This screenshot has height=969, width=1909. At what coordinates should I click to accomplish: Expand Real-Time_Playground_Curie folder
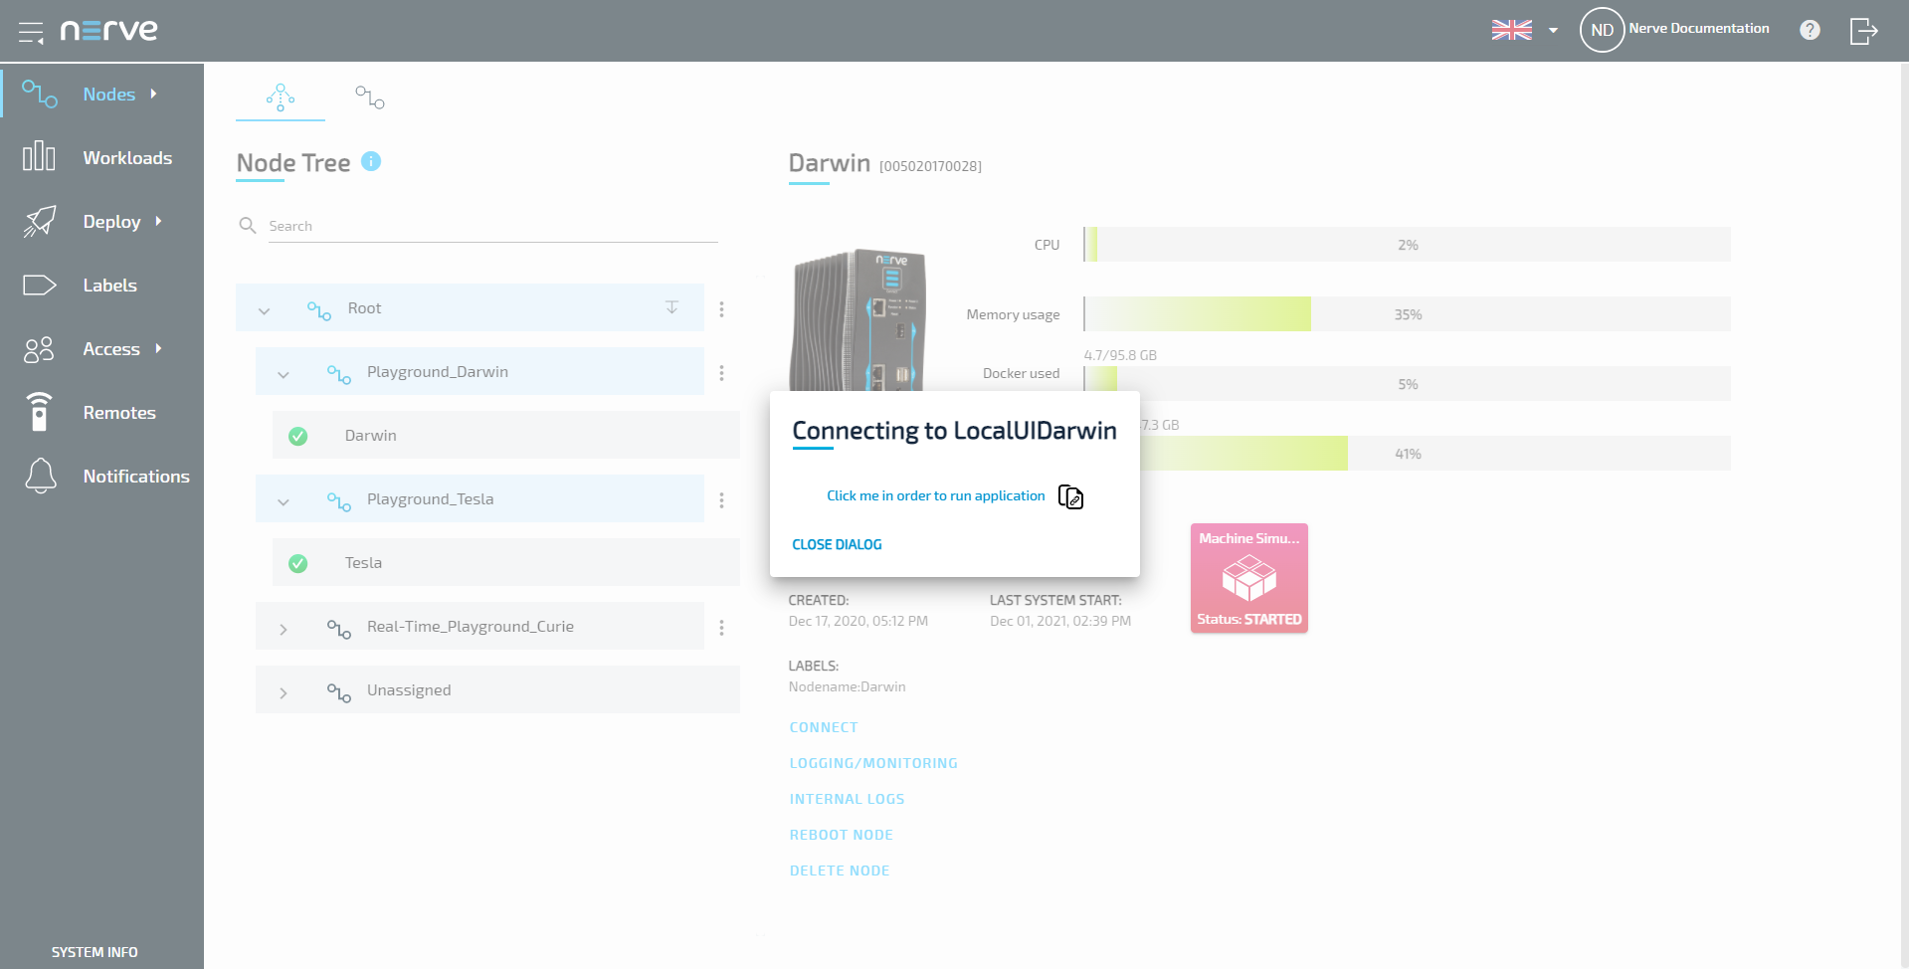(284, 629)
